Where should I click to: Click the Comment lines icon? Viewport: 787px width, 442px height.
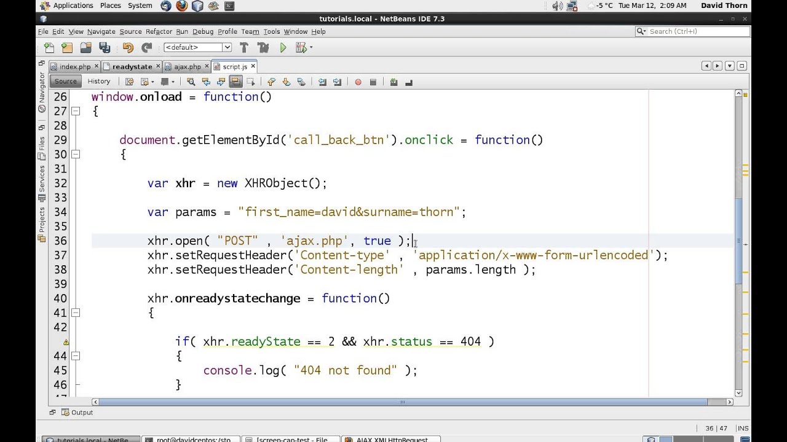(393, 82)
